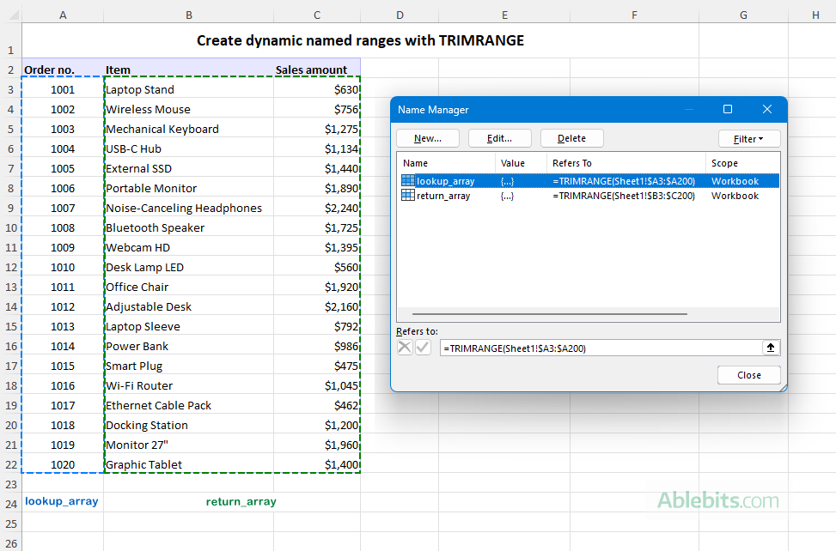The width and height of the screenshot is (836, 551).
Task: Create a named range using the New button
Action: pos(427,137)
